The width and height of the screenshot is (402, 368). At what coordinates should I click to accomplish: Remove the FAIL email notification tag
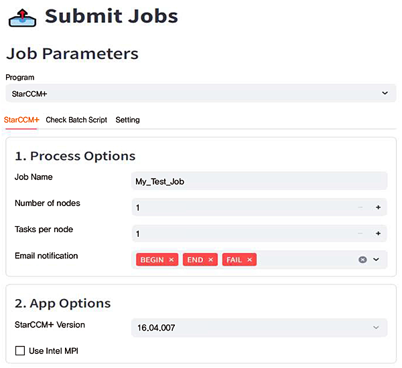pos(249,260)
